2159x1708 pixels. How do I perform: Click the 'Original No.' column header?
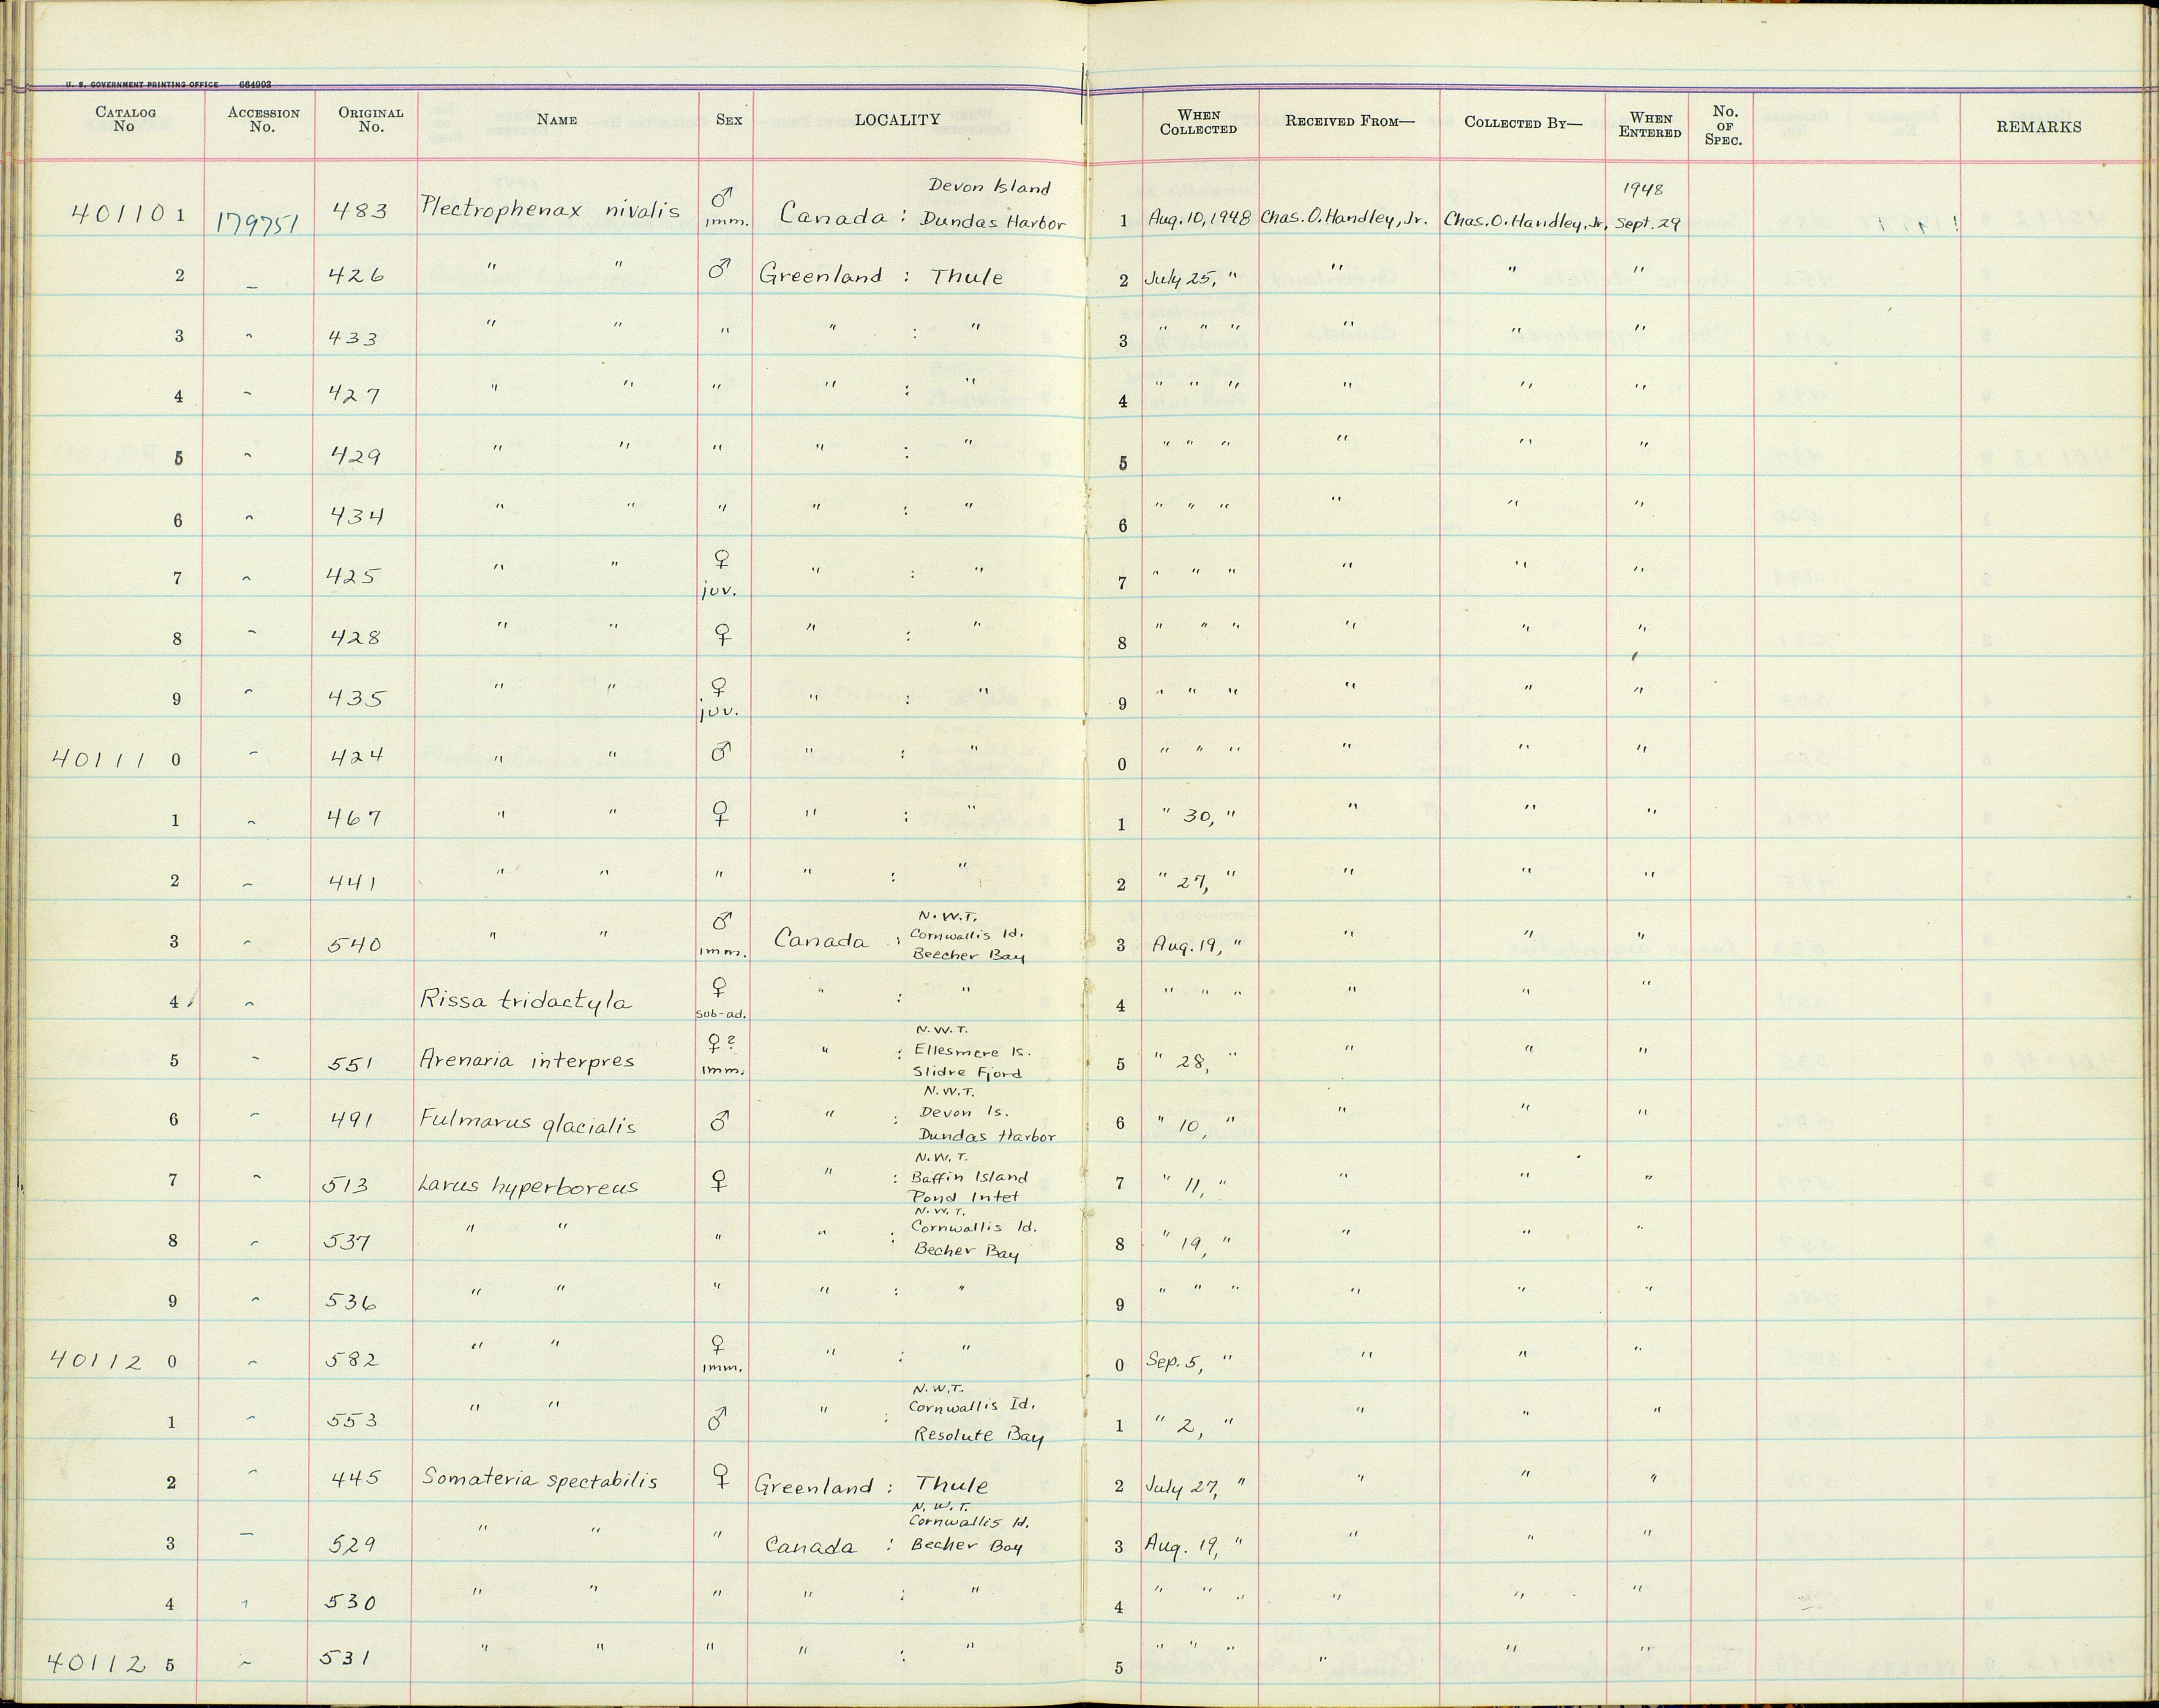click(370, 119)
